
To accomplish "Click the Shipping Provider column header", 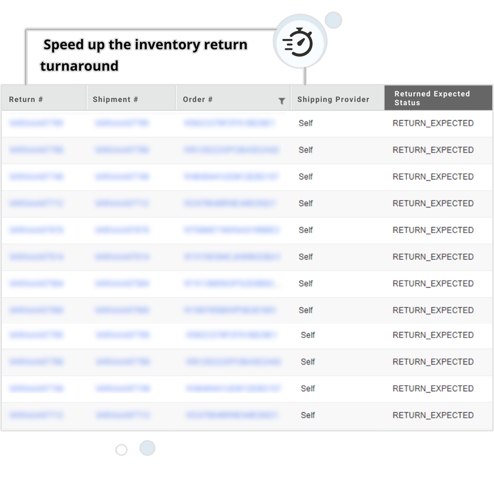I will pyautogui.click(x=338, y=98).
